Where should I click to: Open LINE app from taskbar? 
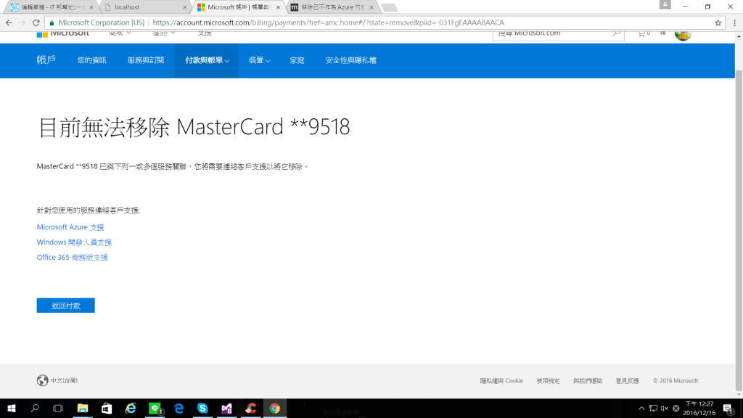[x=155, y=408]
